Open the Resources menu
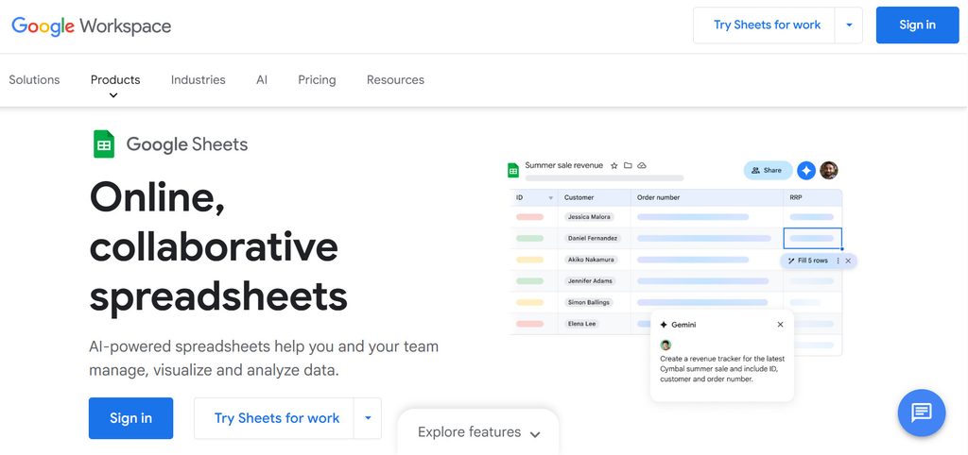968x455 pixels. [396, 79]
